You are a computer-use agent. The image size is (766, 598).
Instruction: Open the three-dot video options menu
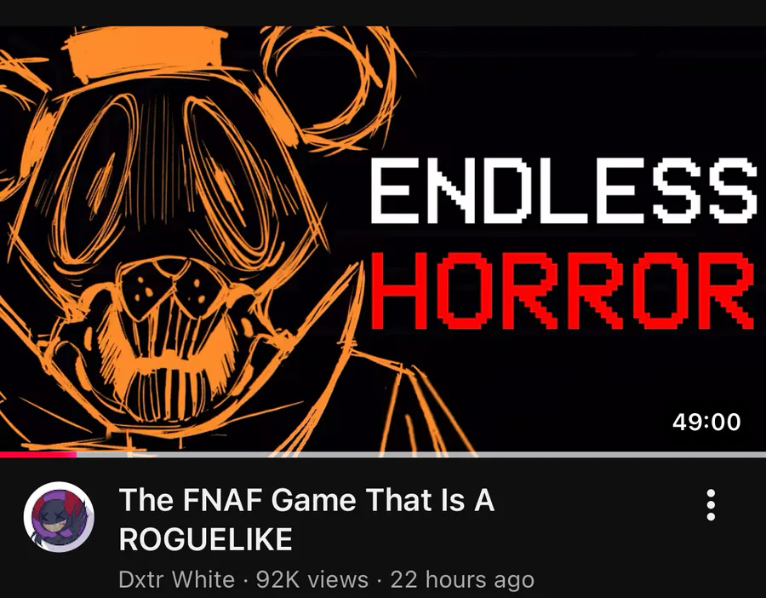click(x=711, y=505)
